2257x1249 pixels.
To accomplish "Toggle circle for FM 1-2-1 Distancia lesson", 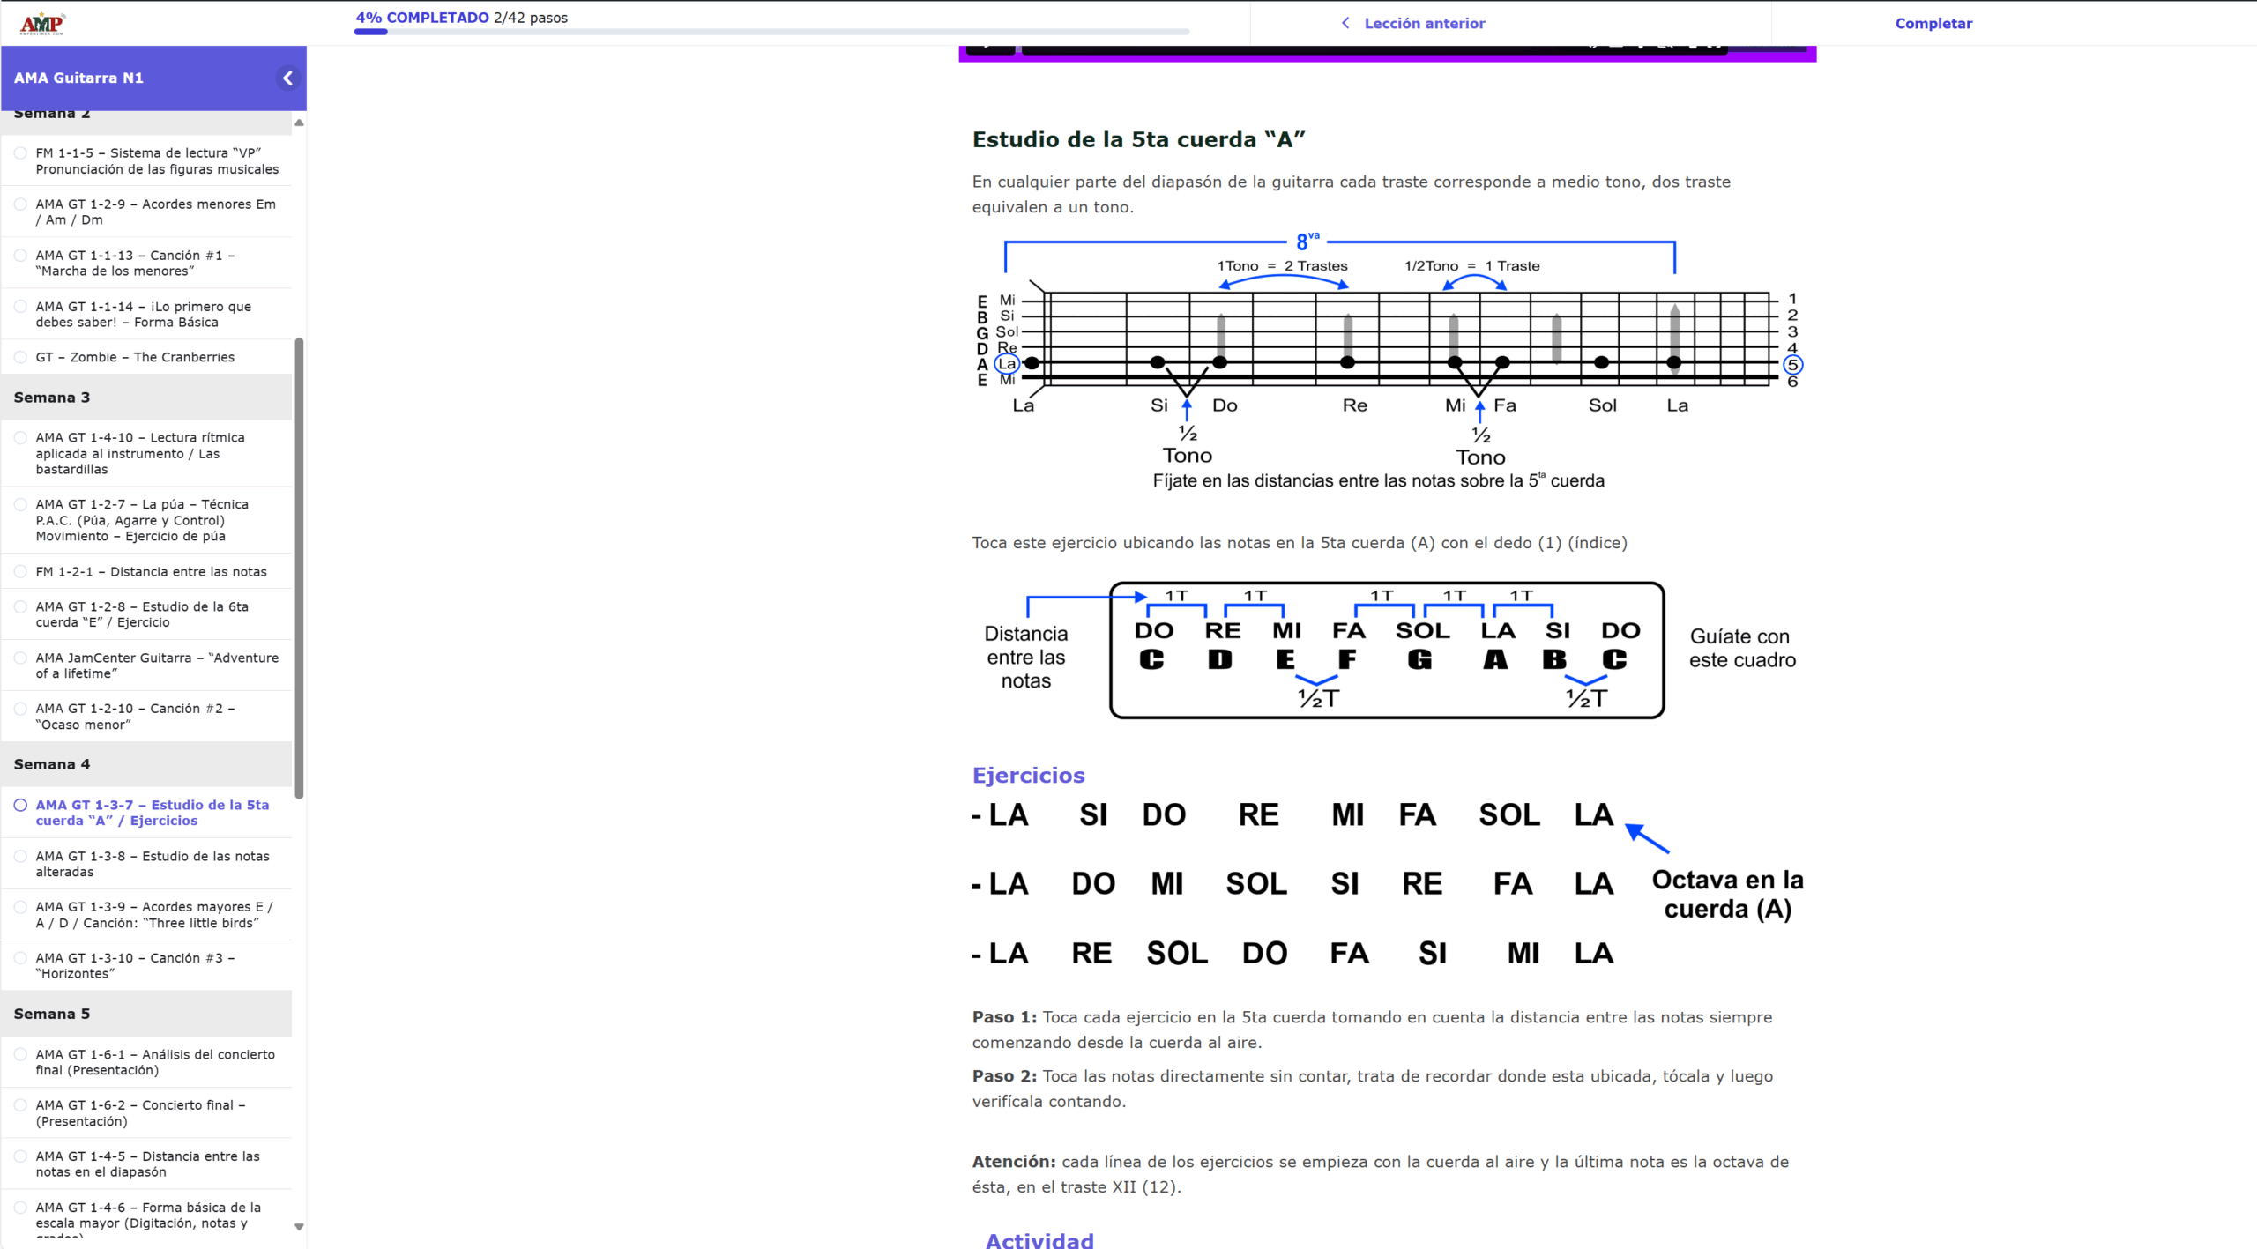I will point(20,571).
